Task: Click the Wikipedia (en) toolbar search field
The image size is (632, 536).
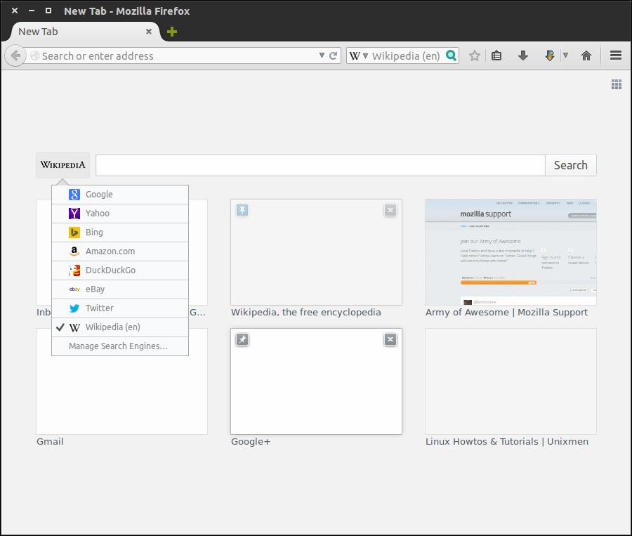Action: click(406, 55)
